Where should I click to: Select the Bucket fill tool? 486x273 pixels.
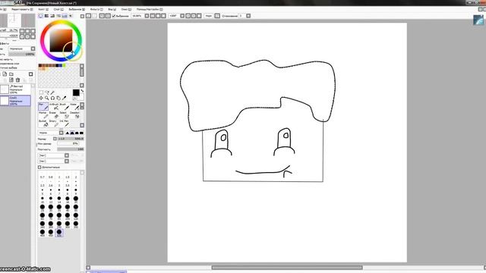click(43, 123)
